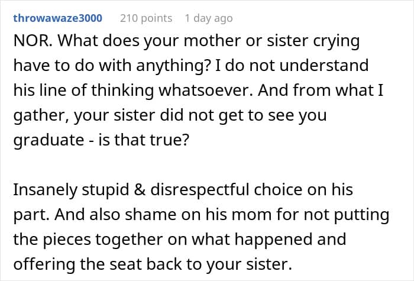The height and width of the screenshot is (281, 414).
Task: Click the line beginning 'part. And also shame'
Action: click(201, 214)
